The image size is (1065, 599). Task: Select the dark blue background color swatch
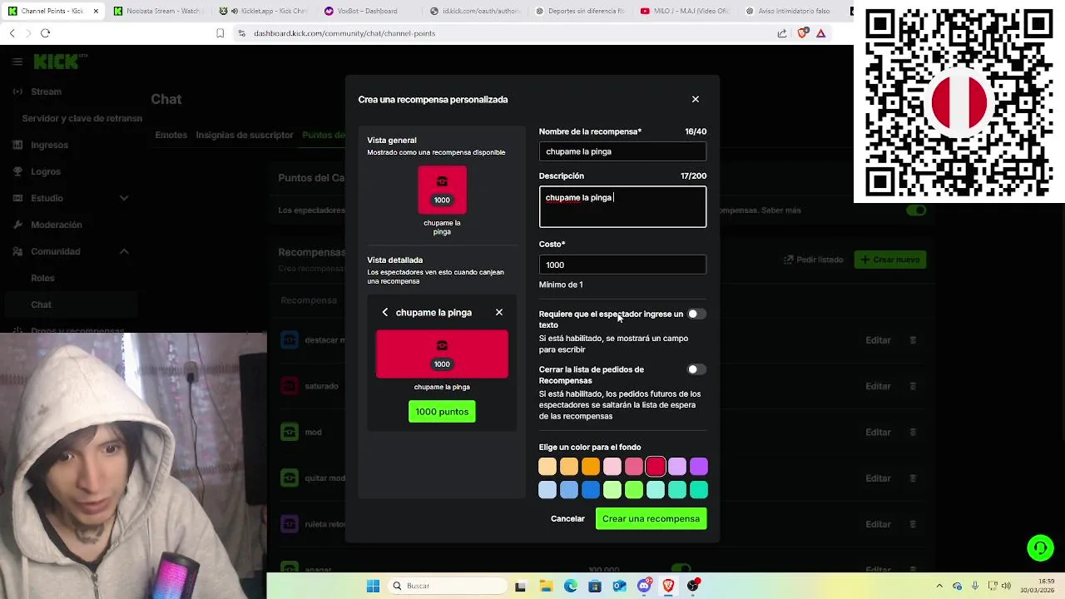pos(591,490)
